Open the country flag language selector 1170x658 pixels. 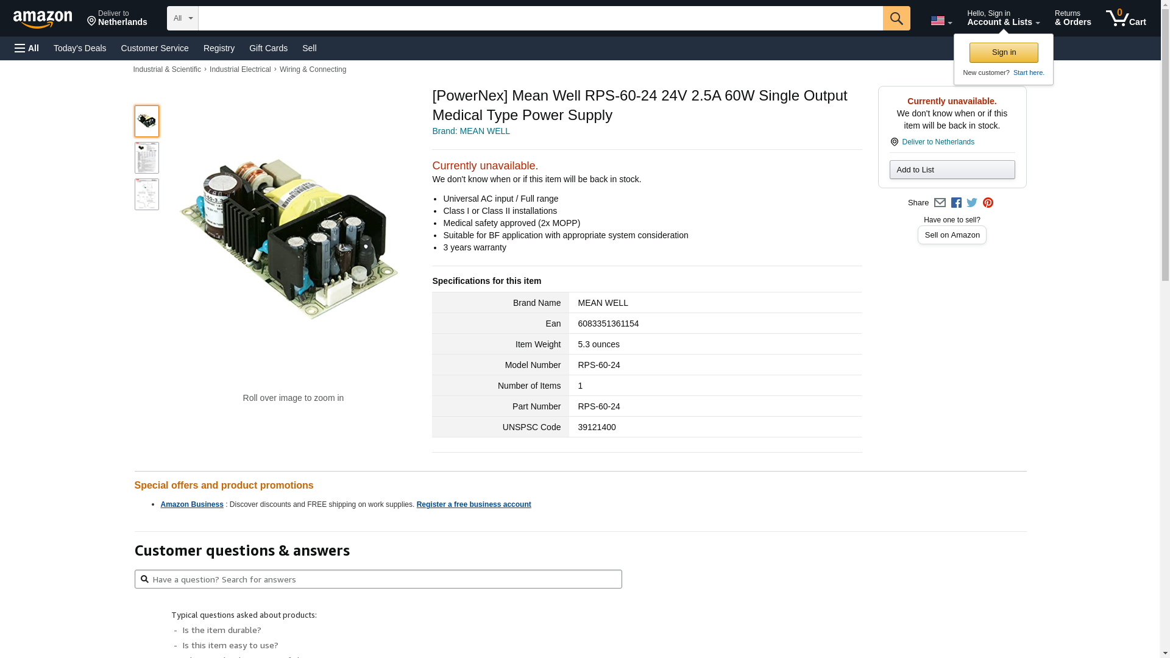coord(941,21)
